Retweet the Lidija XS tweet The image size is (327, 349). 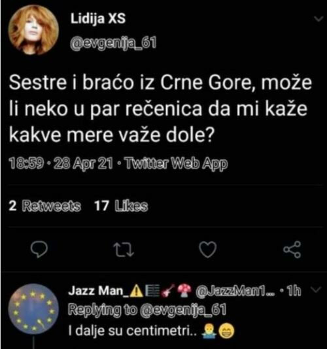[123, 250]
